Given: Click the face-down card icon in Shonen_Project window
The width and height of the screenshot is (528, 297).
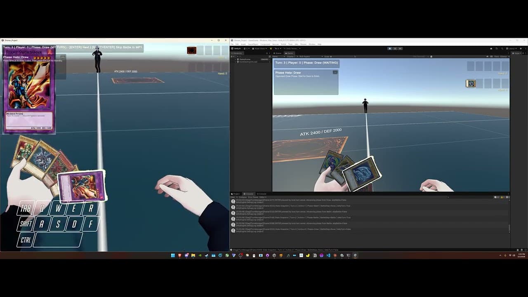Looking at the screenshot, I should (191, 50).
